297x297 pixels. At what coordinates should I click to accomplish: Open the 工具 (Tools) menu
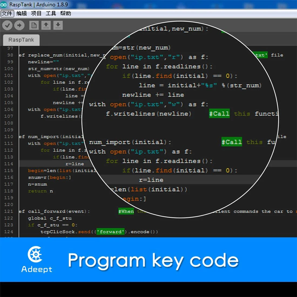51,13
